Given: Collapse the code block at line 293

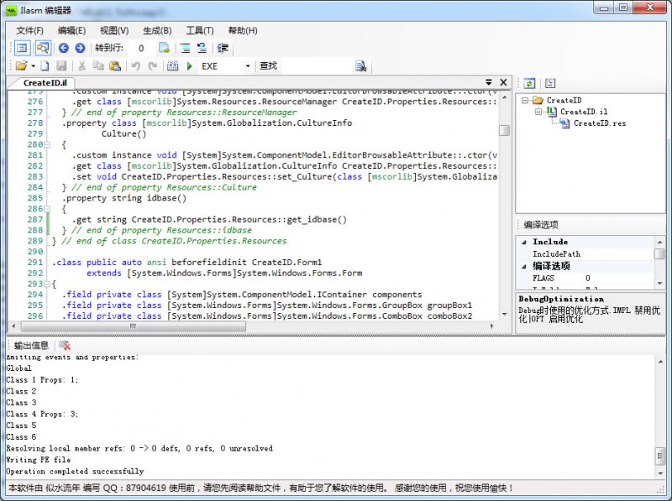Looking at the screenshot, I should [47, 284].
